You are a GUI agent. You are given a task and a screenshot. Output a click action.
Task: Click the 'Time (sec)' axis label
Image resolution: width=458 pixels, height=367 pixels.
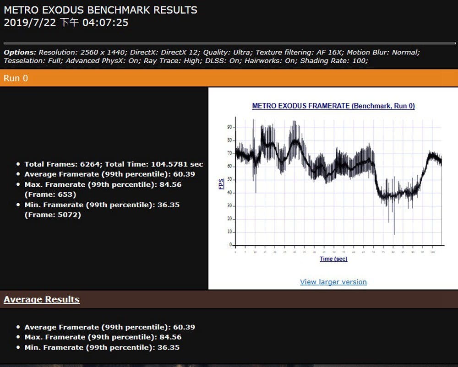(x=333, y=259)
